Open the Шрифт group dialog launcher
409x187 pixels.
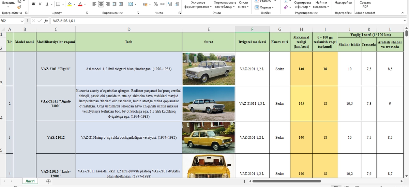(87, 13)
